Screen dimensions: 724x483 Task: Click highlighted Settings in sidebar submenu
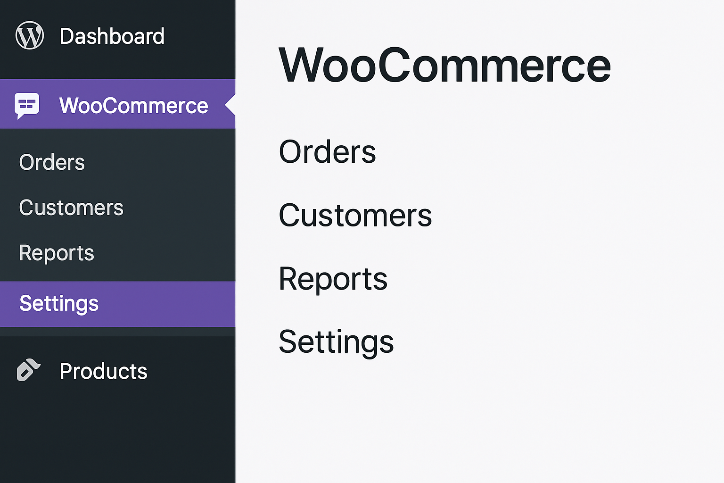59,304
